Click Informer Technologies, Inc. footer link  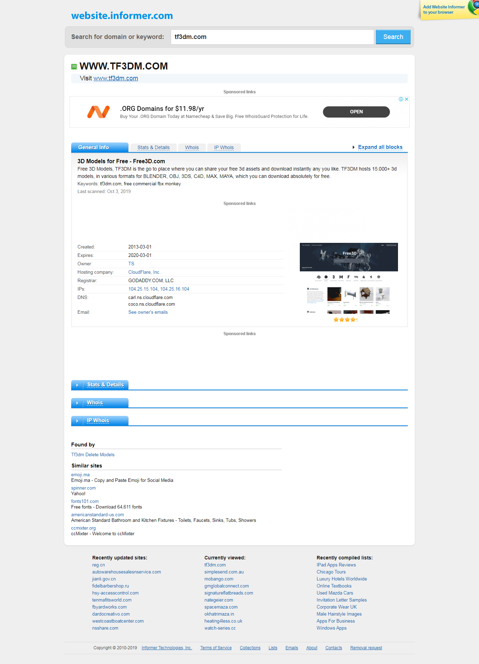[x=167, y=648]
